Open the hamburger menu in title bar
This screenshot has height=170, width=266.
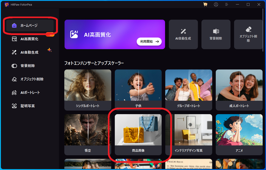[x=226, y=5]
